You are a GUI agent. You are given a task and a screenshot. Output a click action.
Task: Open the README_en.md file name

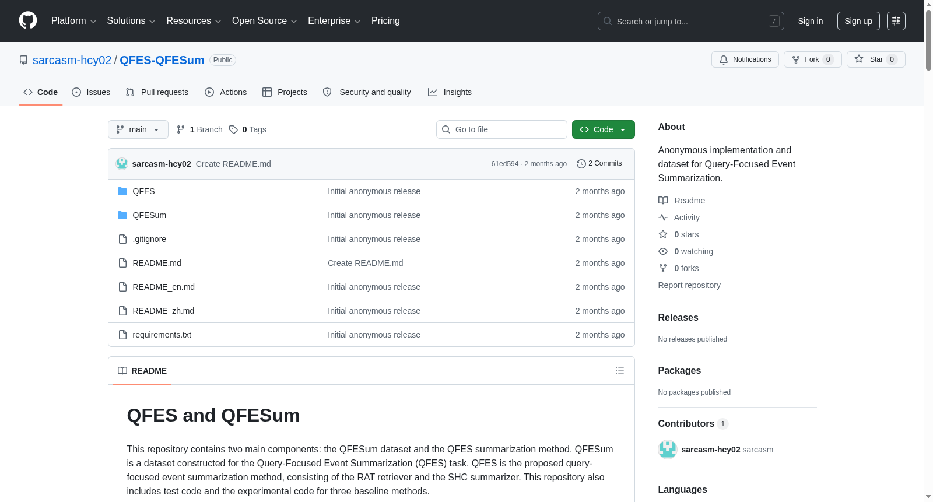[x=164, y=287]
